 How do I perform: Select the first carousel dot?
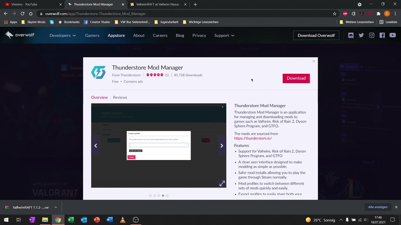pyautogui.click(x=150, y=196)
